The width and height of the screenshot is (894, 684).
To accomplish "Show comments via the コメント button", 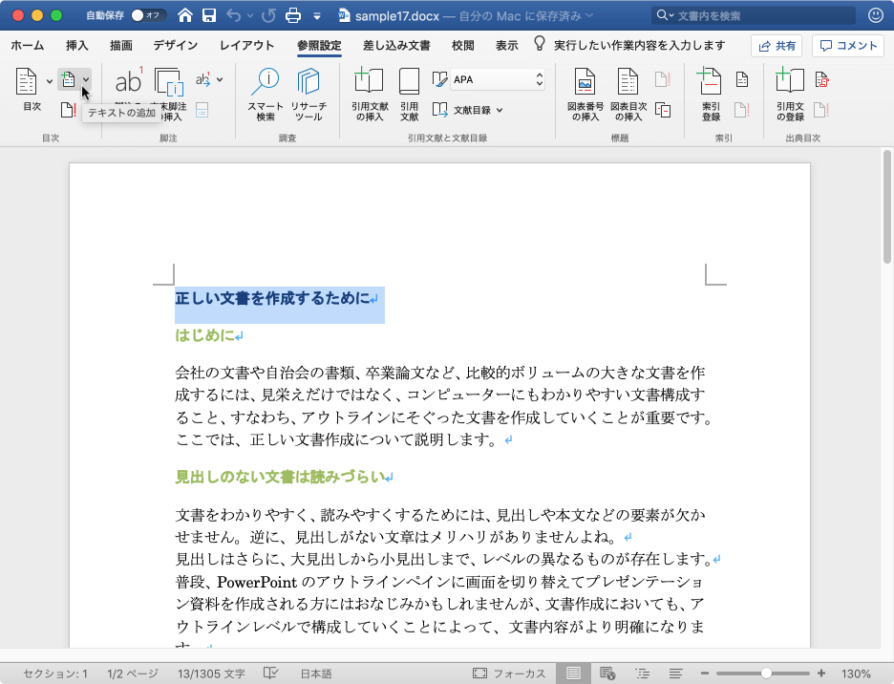I will pyautogui.click(x=848, y=45).
